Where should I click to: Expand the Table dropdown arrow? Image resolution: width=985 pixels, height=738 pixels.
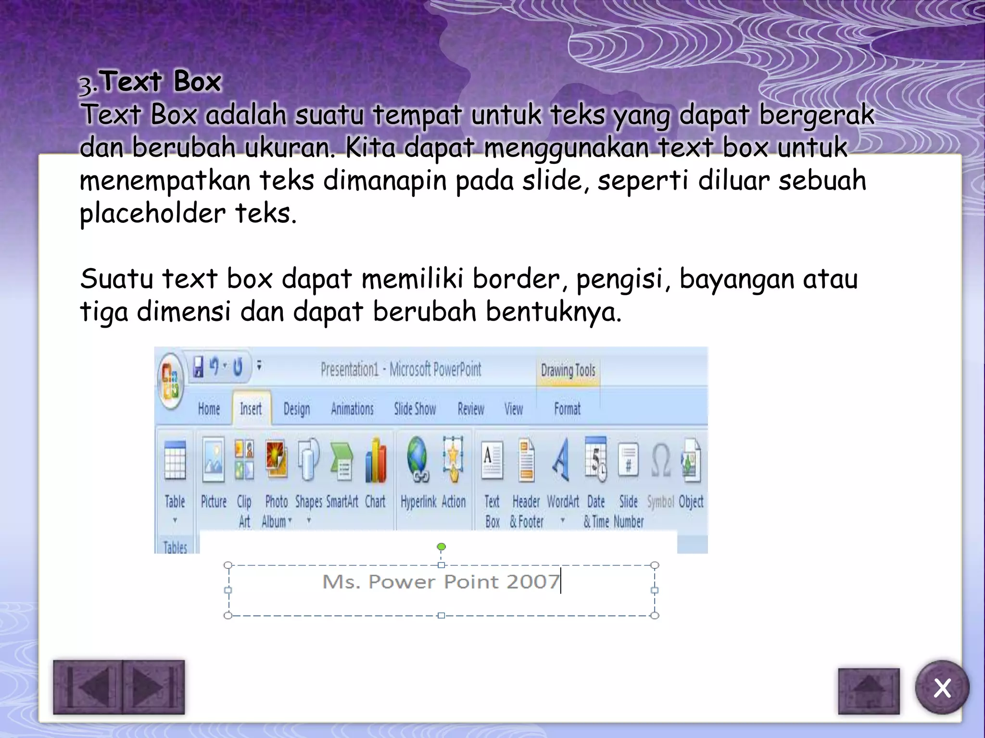[x=175, y=520]
